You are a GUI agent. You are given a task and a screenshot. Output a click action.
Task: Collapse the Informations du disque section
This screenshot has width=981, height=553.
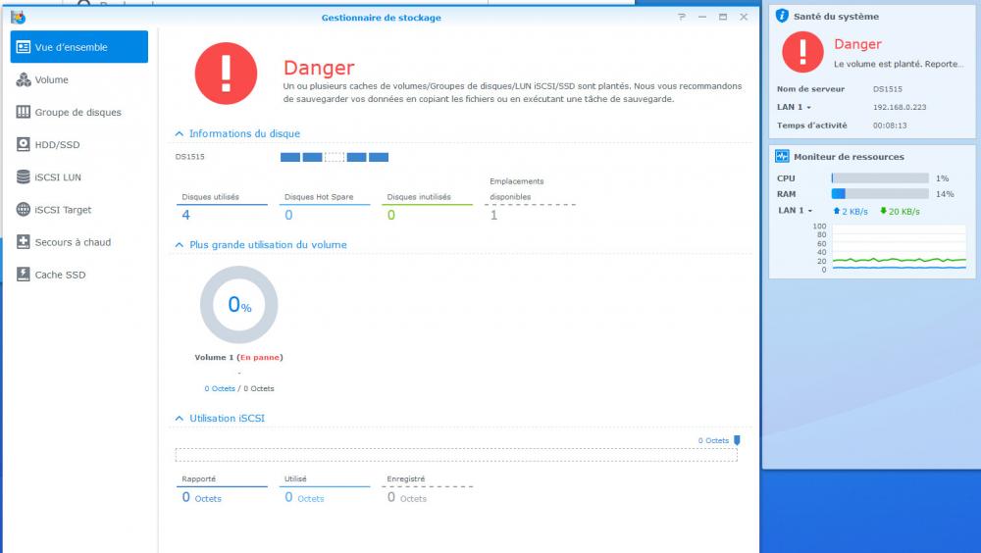[179, 134]
